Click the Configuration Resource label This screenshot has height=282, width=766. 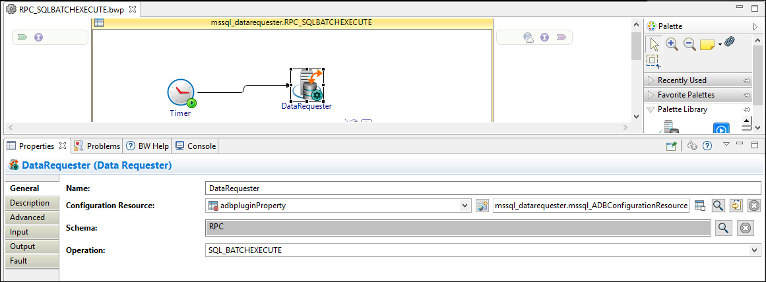tap(110, 206)
